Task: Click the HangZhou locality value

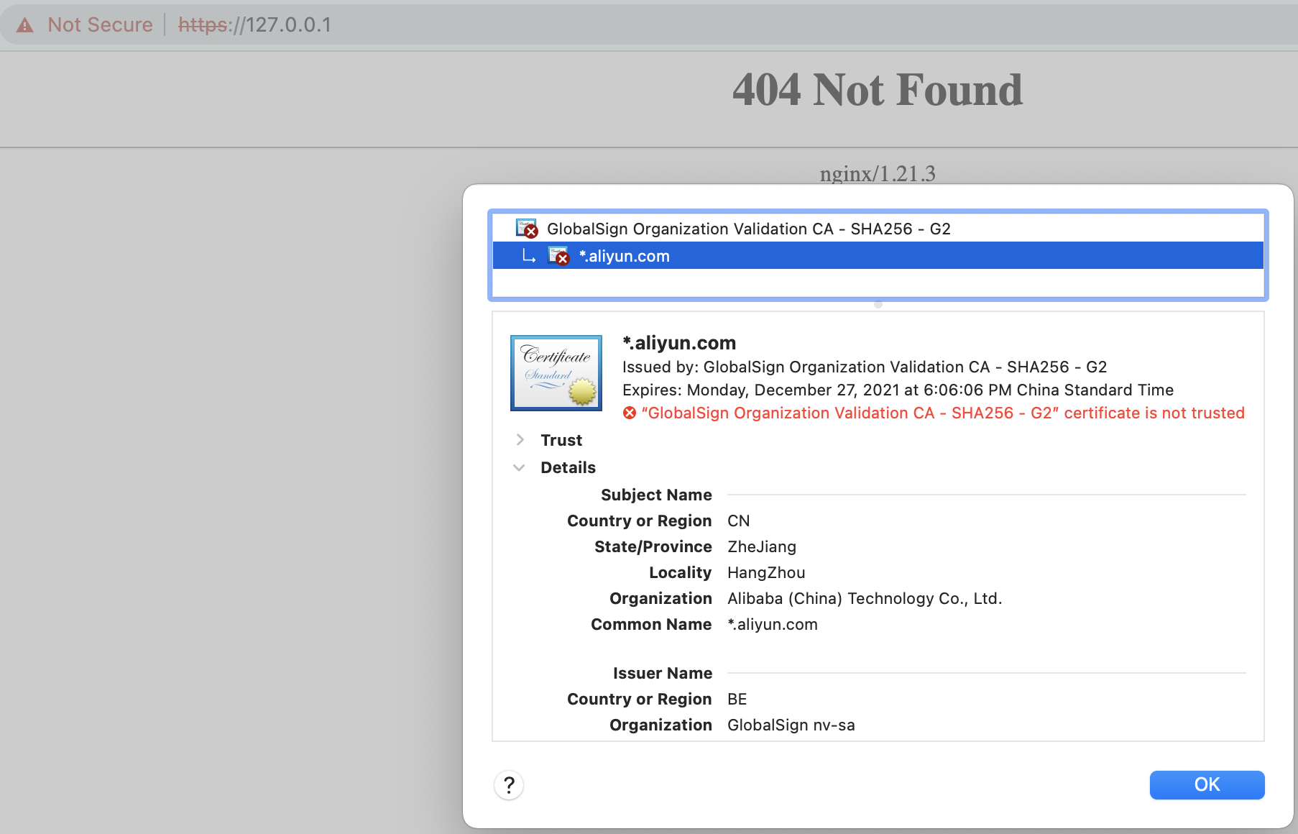Action: 766,572
